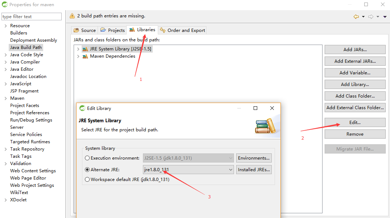
Task: Expand the Task Repository node
Action: click(5, 149)
